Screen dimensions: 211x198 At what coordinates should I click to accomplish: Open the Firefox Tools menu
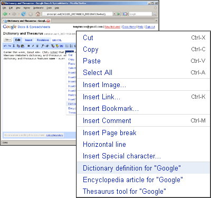click(x=49, y=8)
